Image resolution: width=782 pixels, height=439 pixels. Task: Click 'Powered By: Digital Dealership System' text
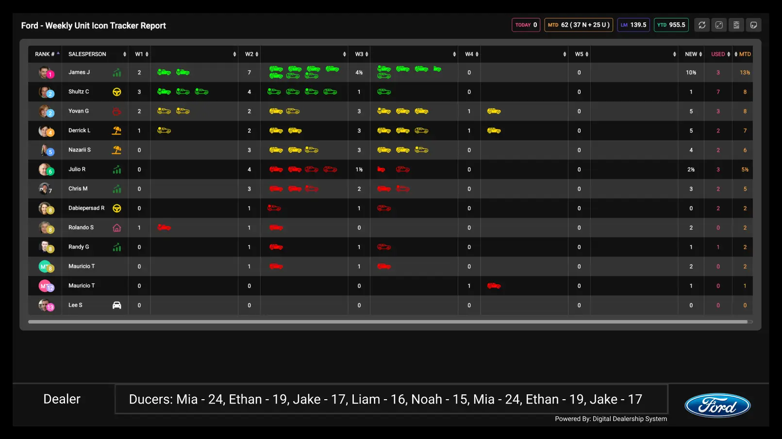pyautogui.click(x=611, y=419)
